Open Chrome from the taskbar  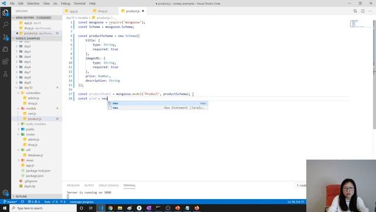[110, 208]
